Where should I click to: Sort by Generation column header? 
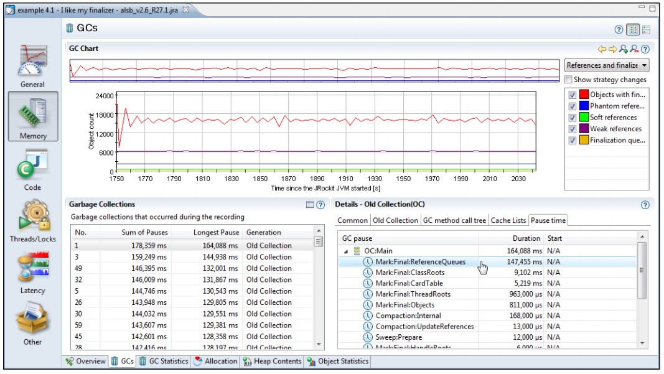279,232
